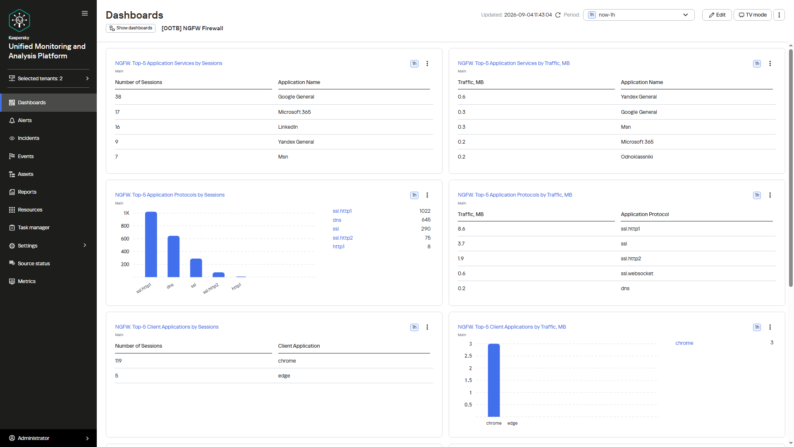Click the Dashboards grid icon in sidebar

[x=12, y=103]
